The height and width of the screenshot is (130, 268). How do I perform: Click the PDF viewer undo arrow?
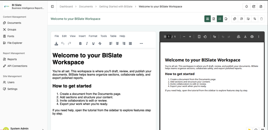click(223, 37)
